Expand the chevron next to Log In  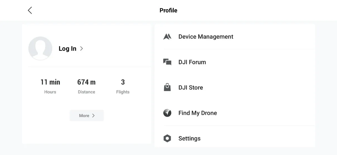click(x=81, y=48)
